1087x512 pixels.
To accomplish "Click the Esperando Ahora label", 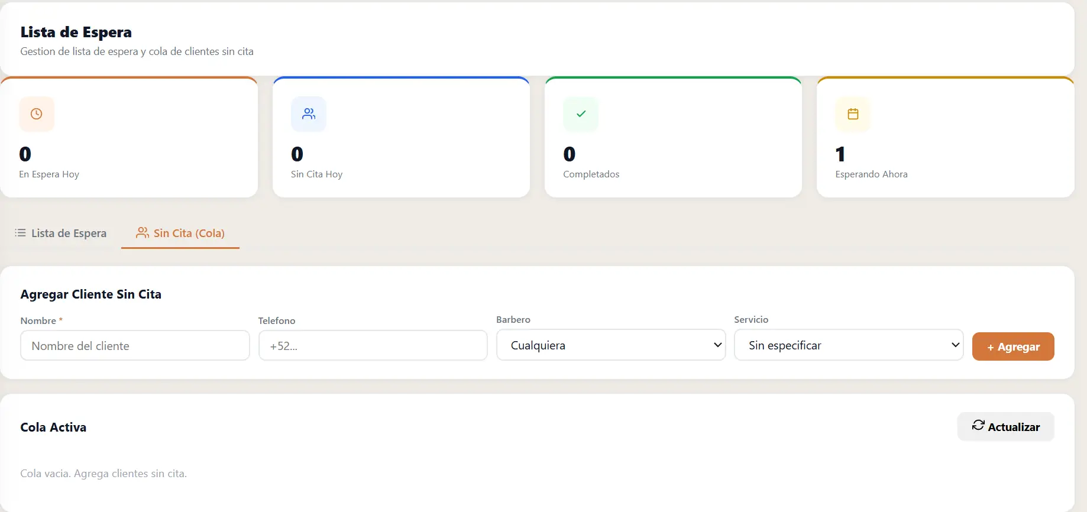I will (871, 174).
